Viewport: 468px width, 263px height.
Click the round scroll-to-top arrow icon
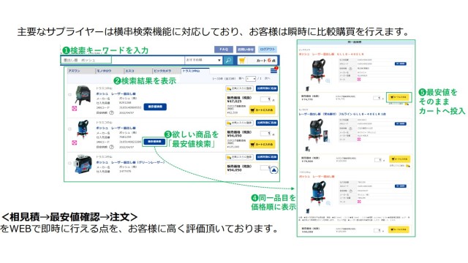coord(273,170)
